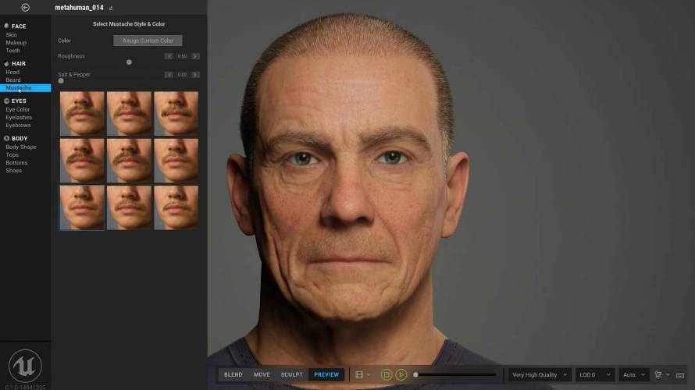Screen dimensions: 695x390
Task: Click the back arrow icon
Action: pyautogui.click(x=25, y=7)
